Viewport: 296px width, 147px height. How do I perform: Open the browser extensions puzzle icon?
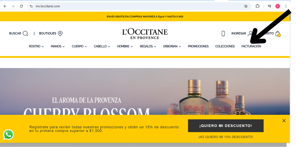pos(257,6)
